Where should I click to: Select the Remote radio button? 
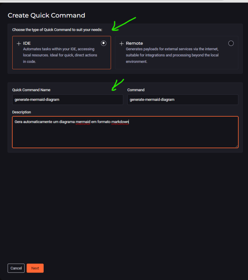click(231, 43)
